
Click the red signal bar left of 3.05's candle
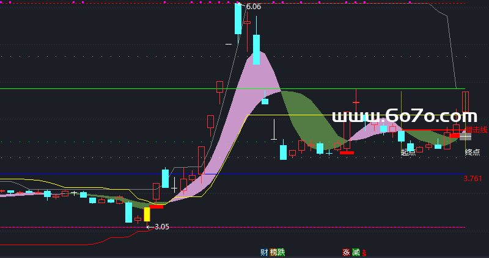[156, 206]
